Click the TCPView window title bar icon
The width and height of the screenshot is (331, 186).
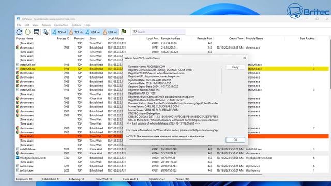pyautogui.click(x=18, y=19)
